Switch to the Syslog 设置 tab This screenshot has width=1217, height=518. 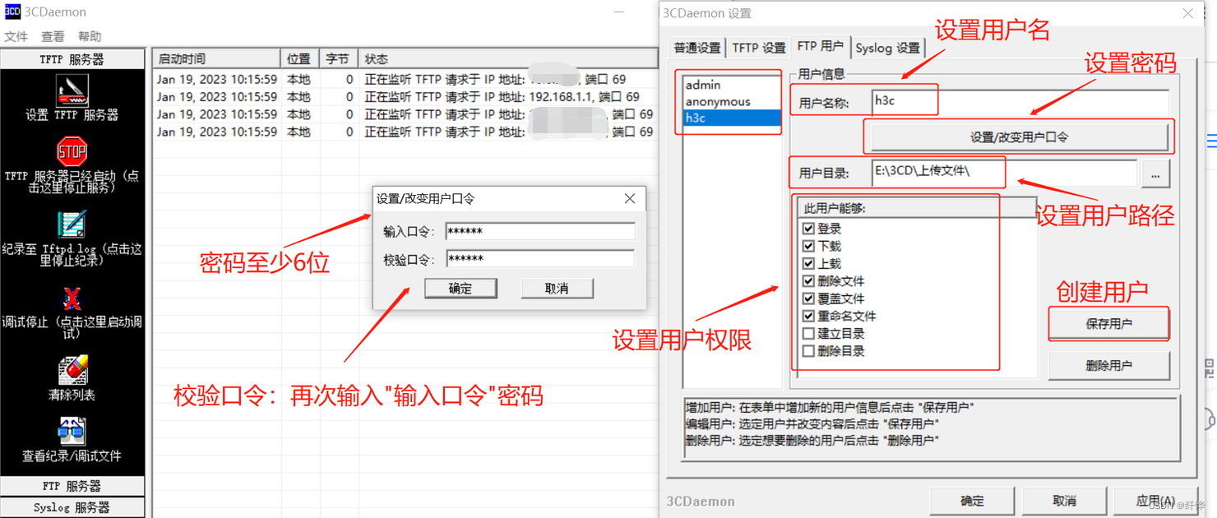tap(887, 48)
